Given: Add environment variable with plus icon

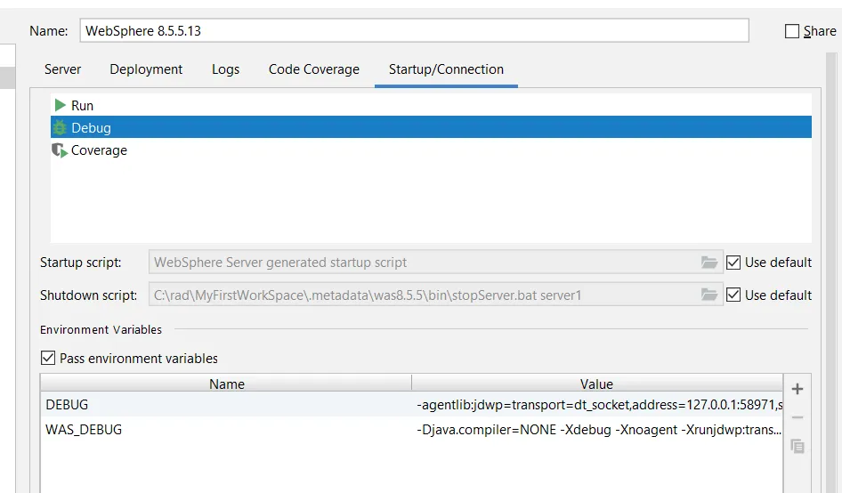Looking at the screenshot, I should 797,389.
